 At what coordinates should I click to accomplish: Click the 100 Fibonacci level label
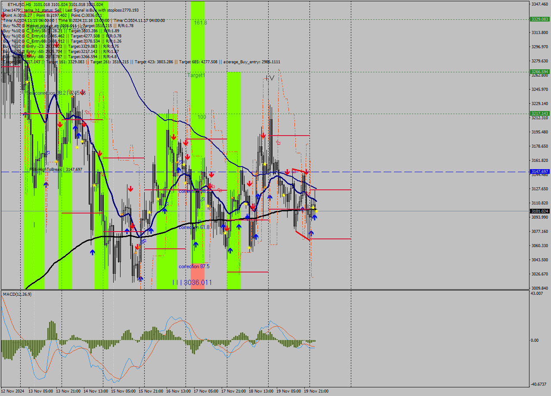202,117
